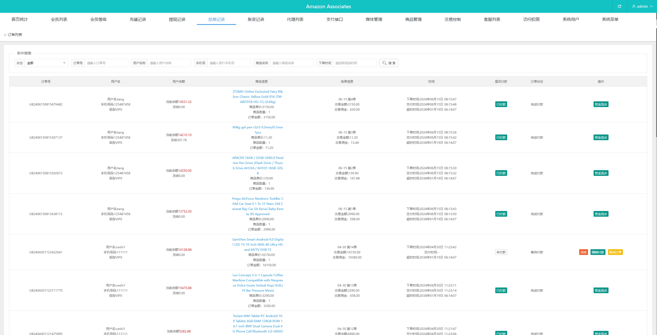This screenshot has height=335, width=657.
Task: Click the 用户名称 username input field
Action: click(x=169, y=63)
